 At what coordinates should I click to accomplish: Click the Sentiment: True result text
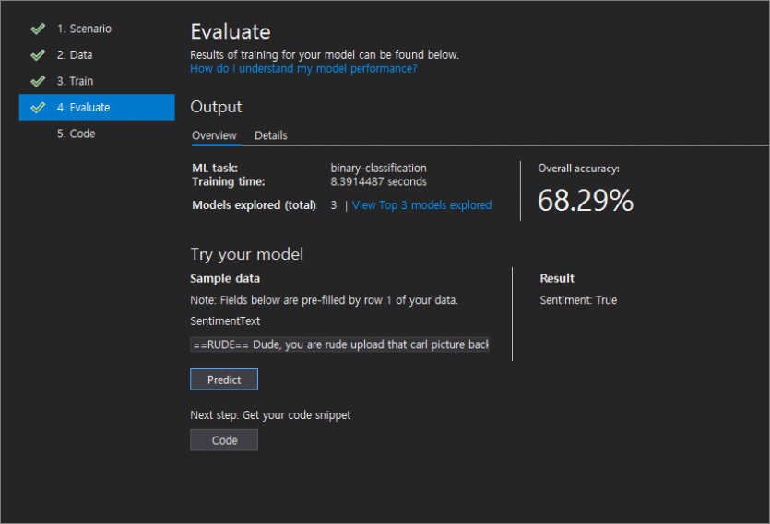coord(578,300)
